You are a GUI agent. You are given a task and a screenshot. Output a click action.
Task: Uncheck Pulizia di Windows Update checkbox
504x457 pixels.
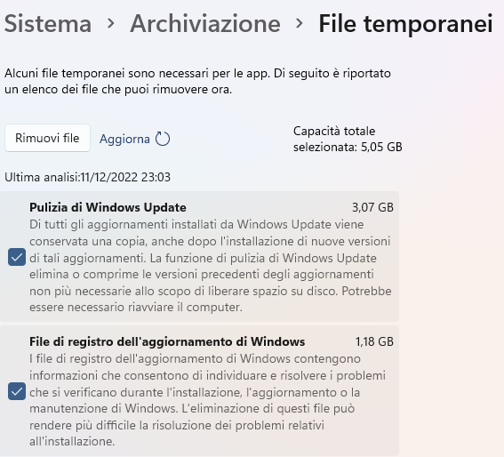pos(17,257)
